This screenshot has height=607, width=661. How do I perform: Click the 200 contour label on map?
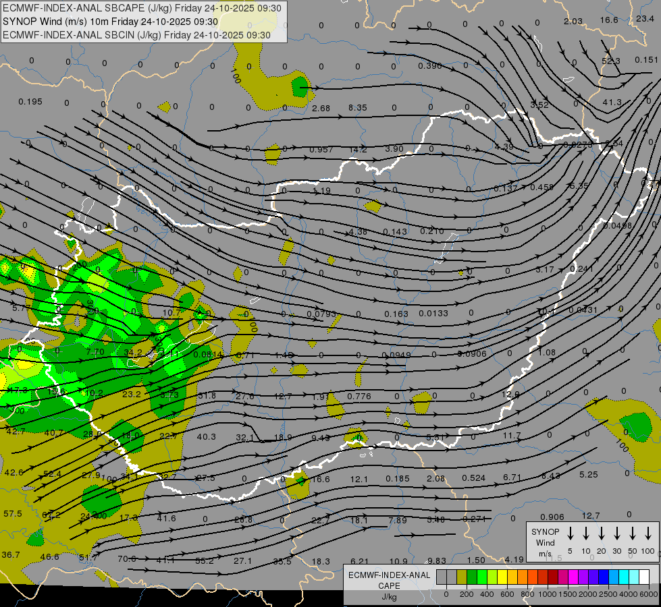80,265
